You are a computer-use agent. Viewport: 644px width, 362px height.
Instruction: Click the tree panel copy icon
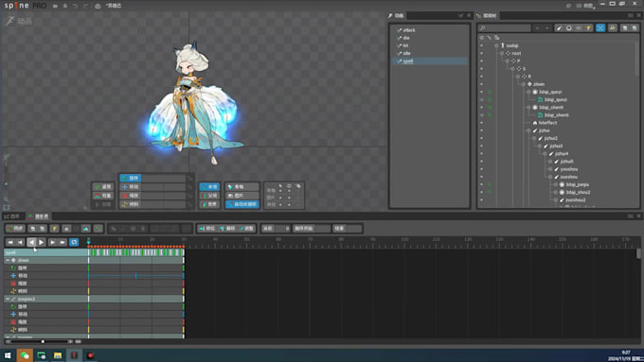tap(625, 27)
